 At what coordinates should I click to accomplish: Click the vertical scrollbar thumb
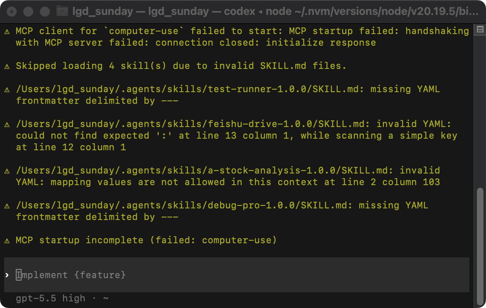480,246
